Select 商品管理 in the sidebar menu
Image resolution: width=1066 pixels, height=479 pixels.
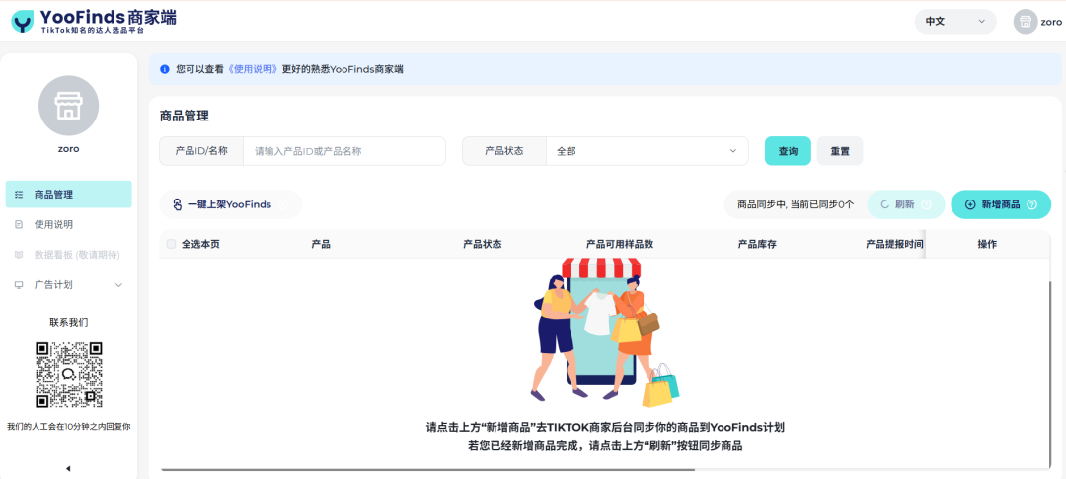pos(69,195)
